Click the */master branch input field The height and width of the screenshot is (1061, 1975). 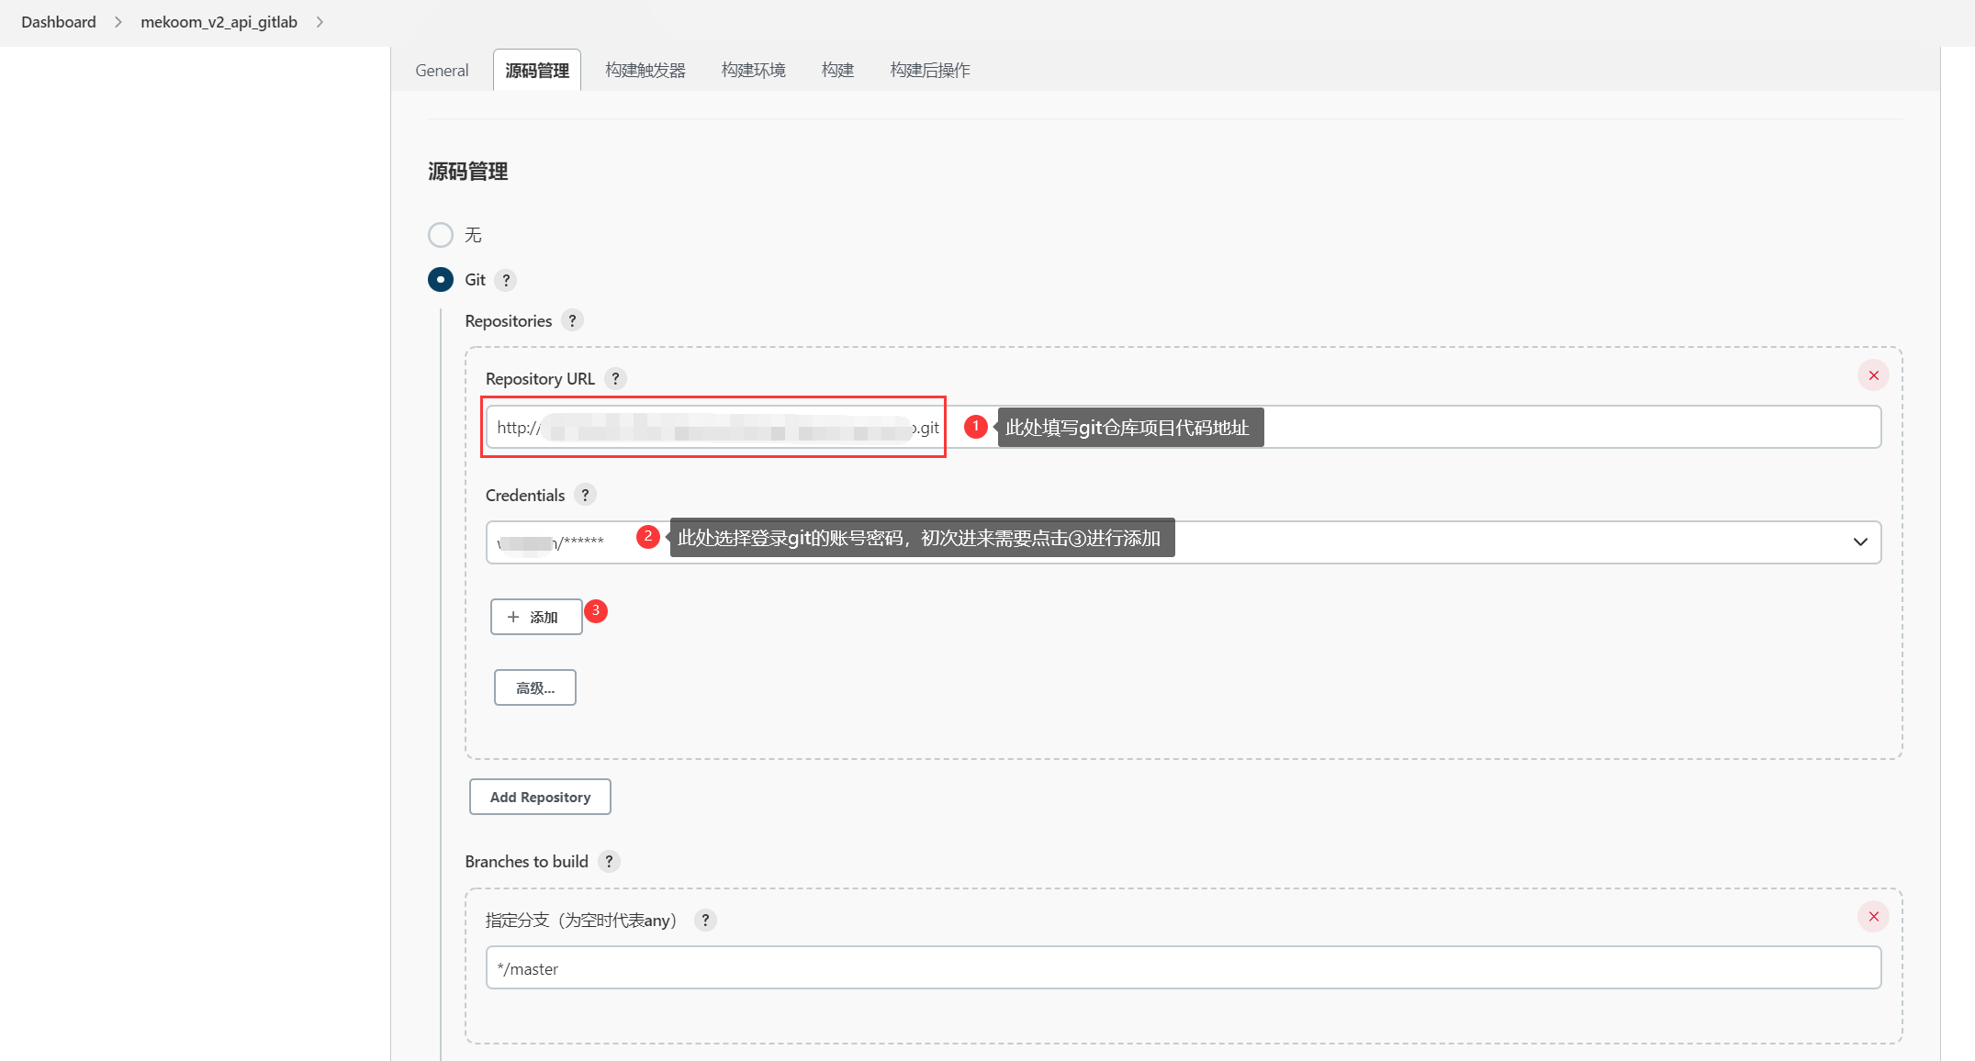1183,968
